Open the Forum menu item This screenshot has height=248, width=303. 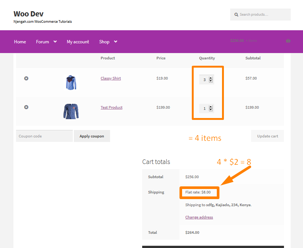[x=43, y=42]
